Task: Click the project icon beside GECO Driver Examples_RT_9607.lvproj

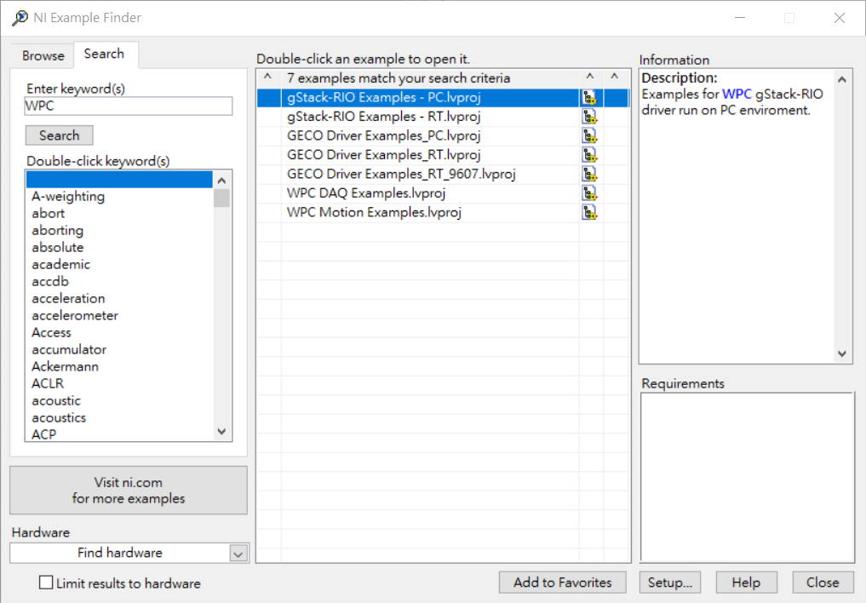Action: click(x=589, y=173)
